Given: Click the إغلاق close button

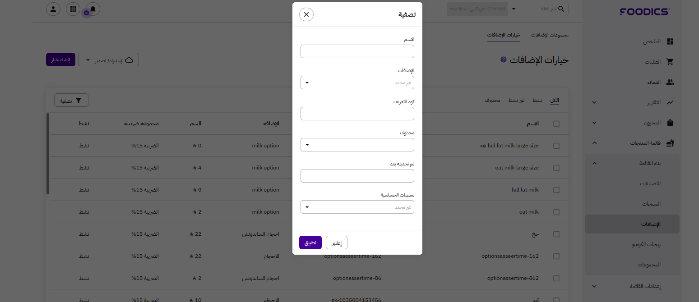Looking at the screenshot, I should pyautogui.click(x=337, y=243).
